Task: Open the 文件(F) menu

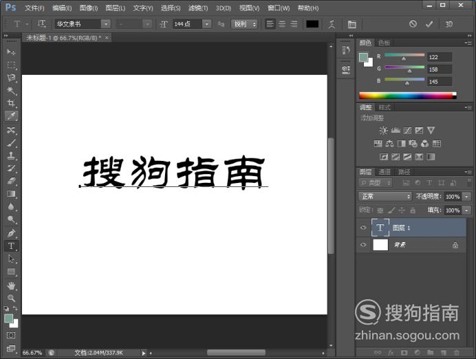Action: pyautogui.click(x=34, y=8)
